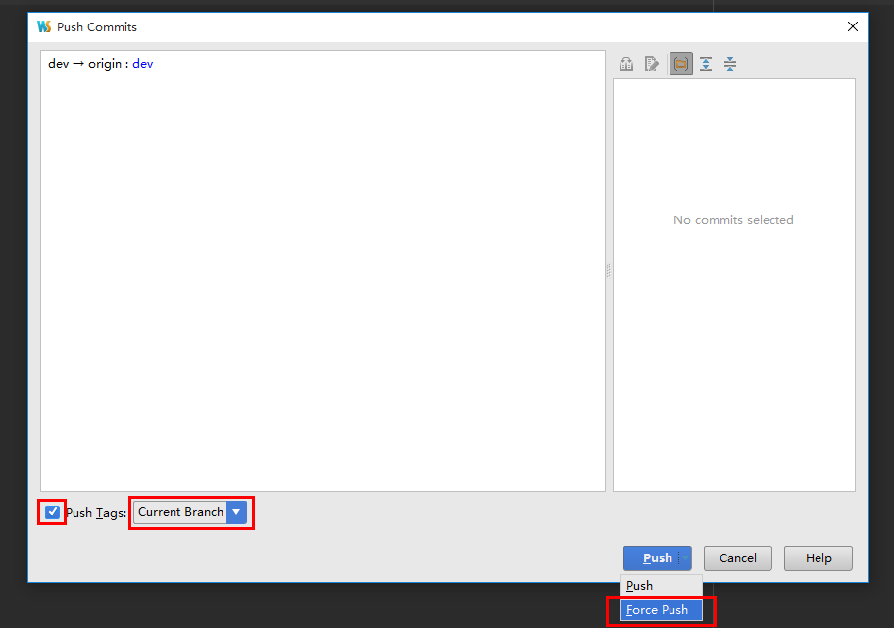894x628 pixels.
Task: Open the Push button's dropdown arrow
Action: coord(685,558)
